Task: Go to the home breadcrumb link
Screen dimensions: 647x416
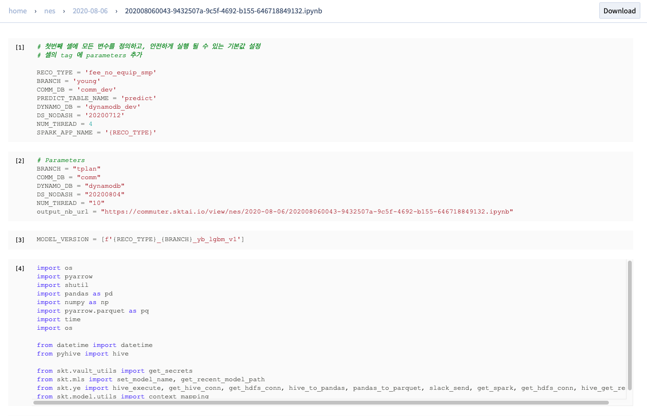Action: [x=18, y=10]
